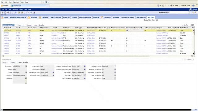Click the browser home icon in the command bar
This screenshot has height=111, width=198.
click(x=158, y=6)
